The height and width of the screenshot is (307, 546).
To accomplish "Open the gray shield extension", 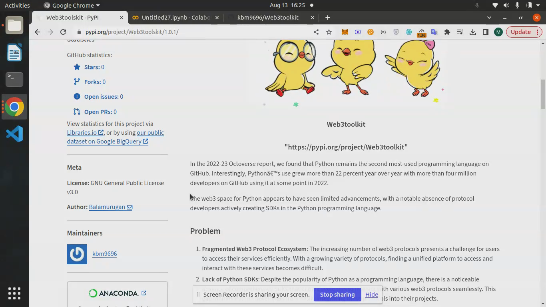I will [396, 32].
